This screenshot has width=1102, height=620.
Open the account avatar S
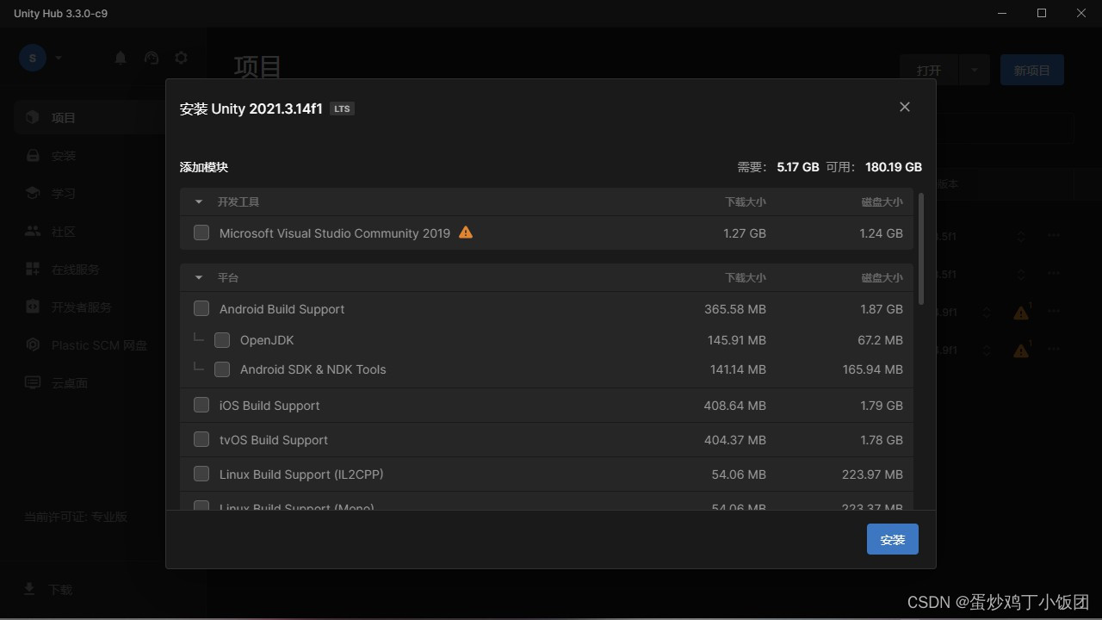pos(33,58)
